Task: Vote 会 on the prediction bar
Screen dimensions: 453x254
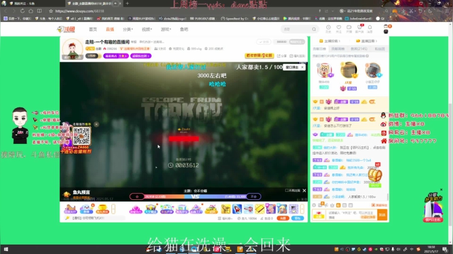Action: pyautogui.click(x=137, y=197)
